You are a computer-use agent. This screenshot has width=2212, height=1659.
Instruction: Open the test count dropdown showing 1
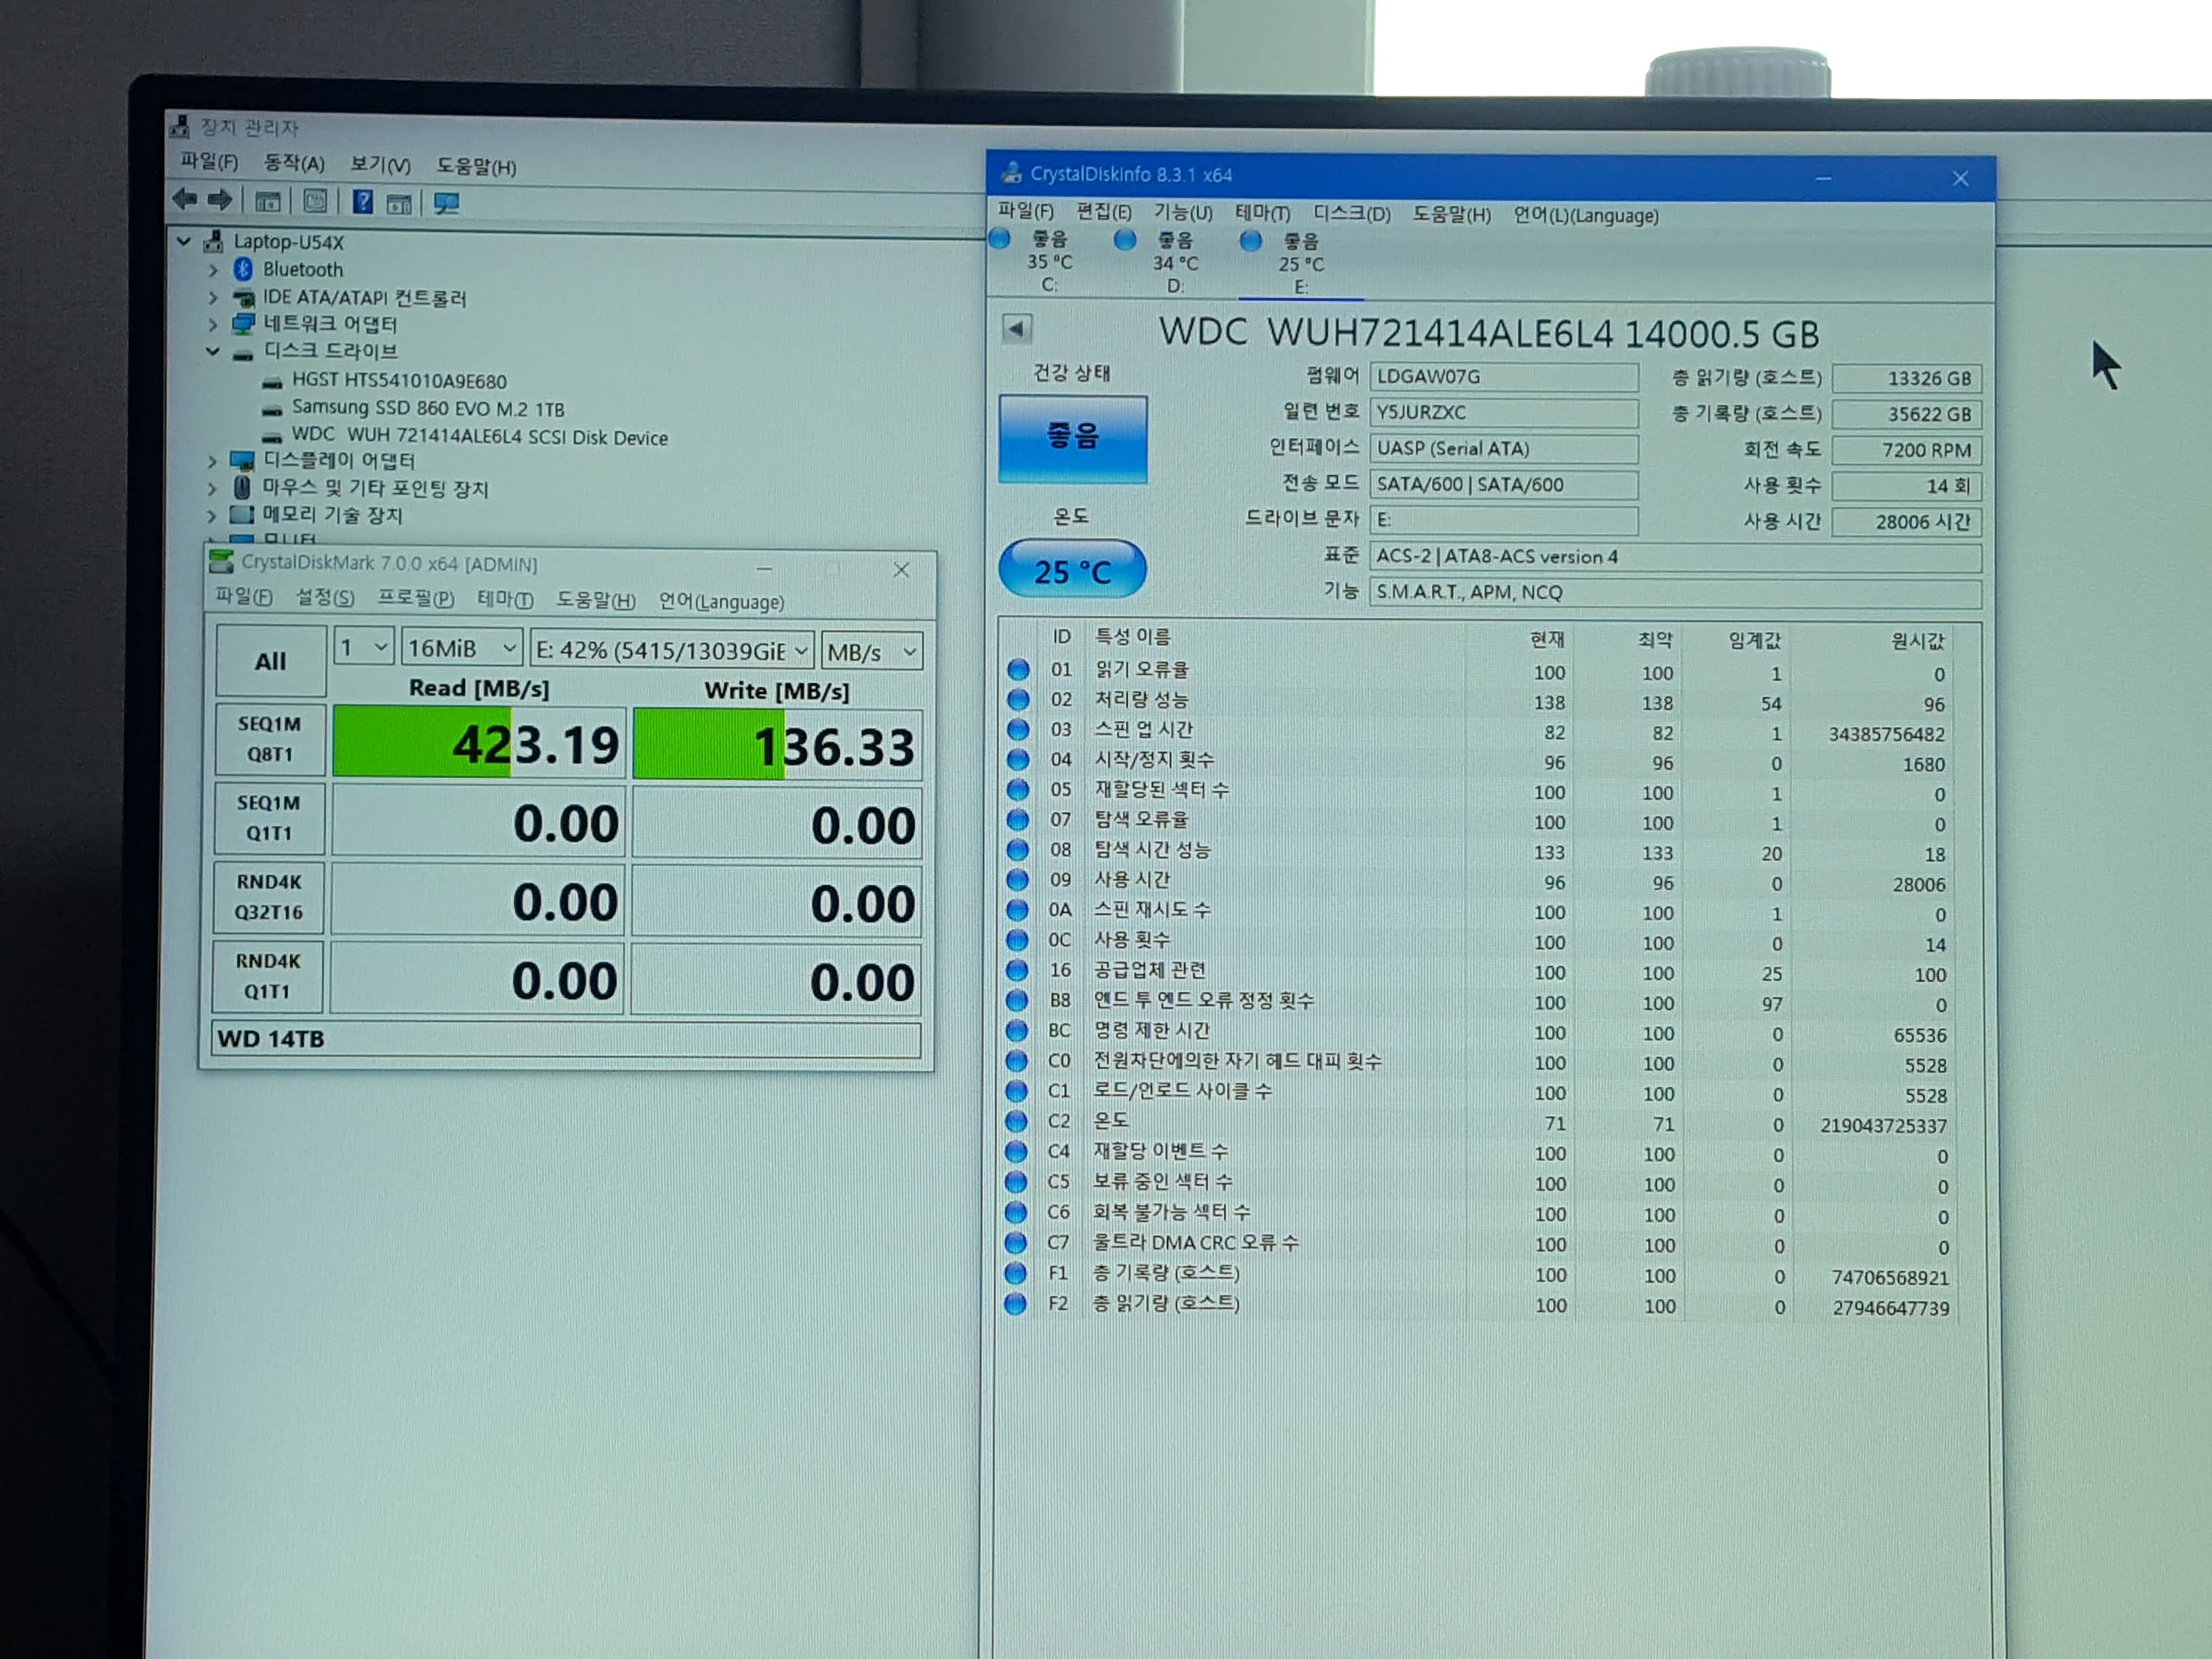363,648
